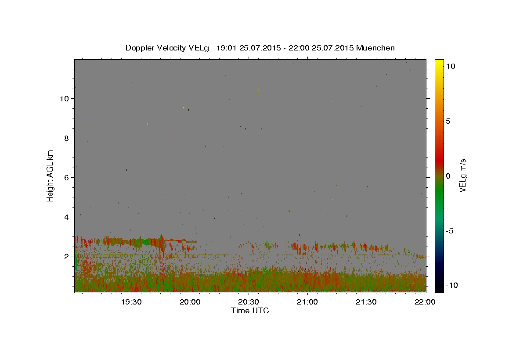The height and width of the screenshot is (351, 527).
Task: Click the '19:30' time axis label
Action: point(131,302)
